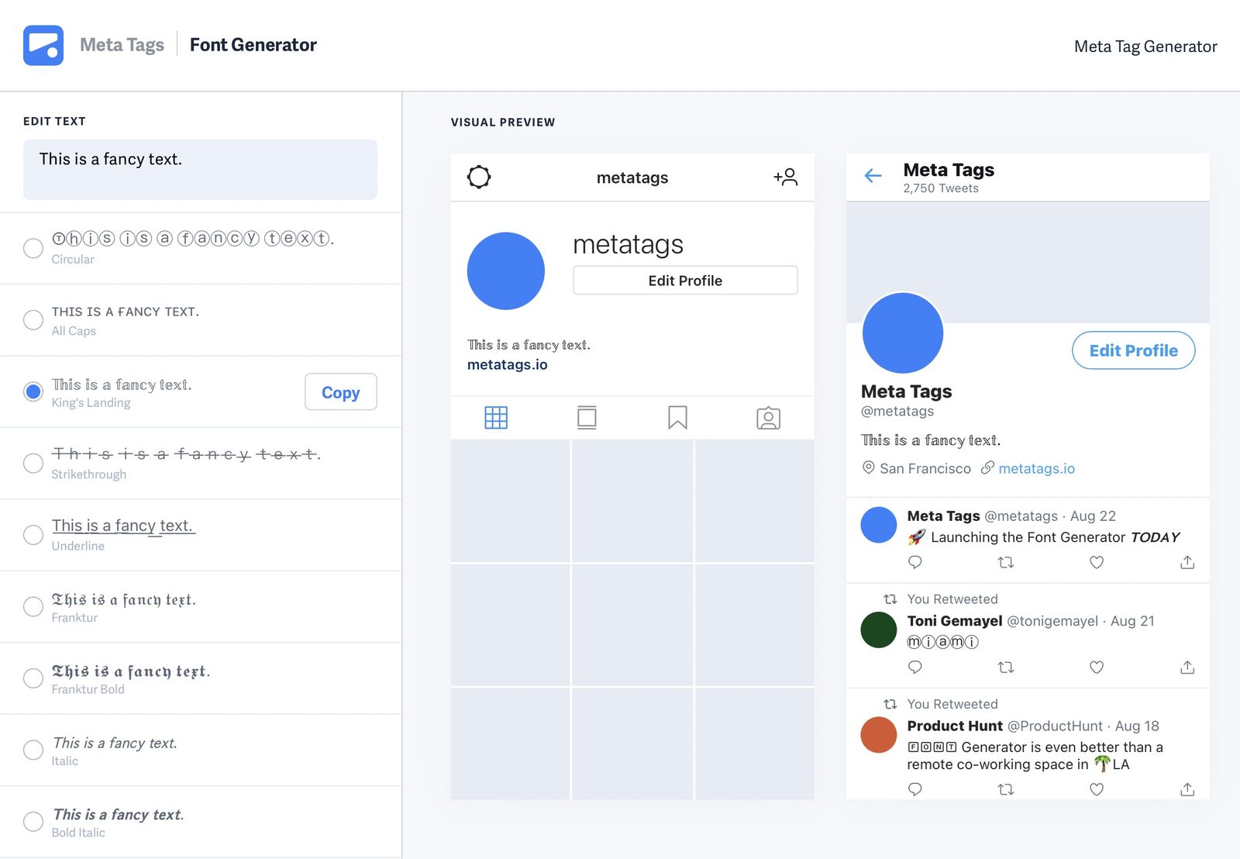The image size is (1240, 859).
Task: Share the Product Hunt tweet
Action: coord(1187,789)
